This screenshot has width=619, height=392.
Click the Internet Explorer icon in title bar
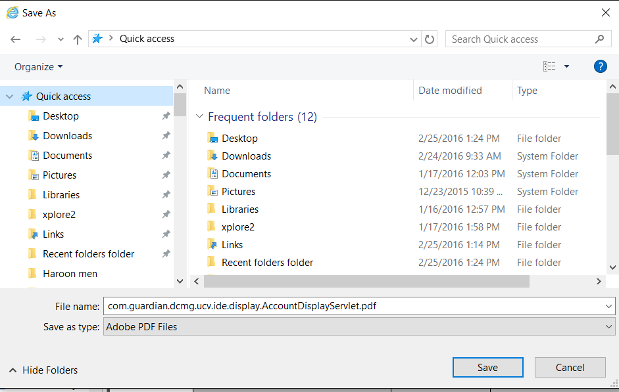[x=14, y=12]
